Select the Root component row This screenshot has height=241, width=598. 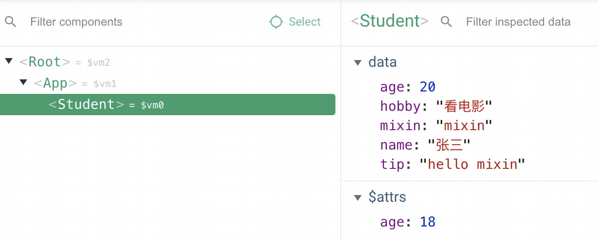tap(45, 62)
